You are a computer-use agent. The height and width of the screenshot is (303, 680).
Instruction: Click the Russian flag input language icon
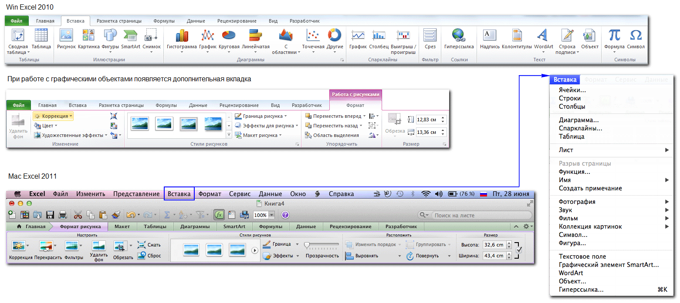483,194
